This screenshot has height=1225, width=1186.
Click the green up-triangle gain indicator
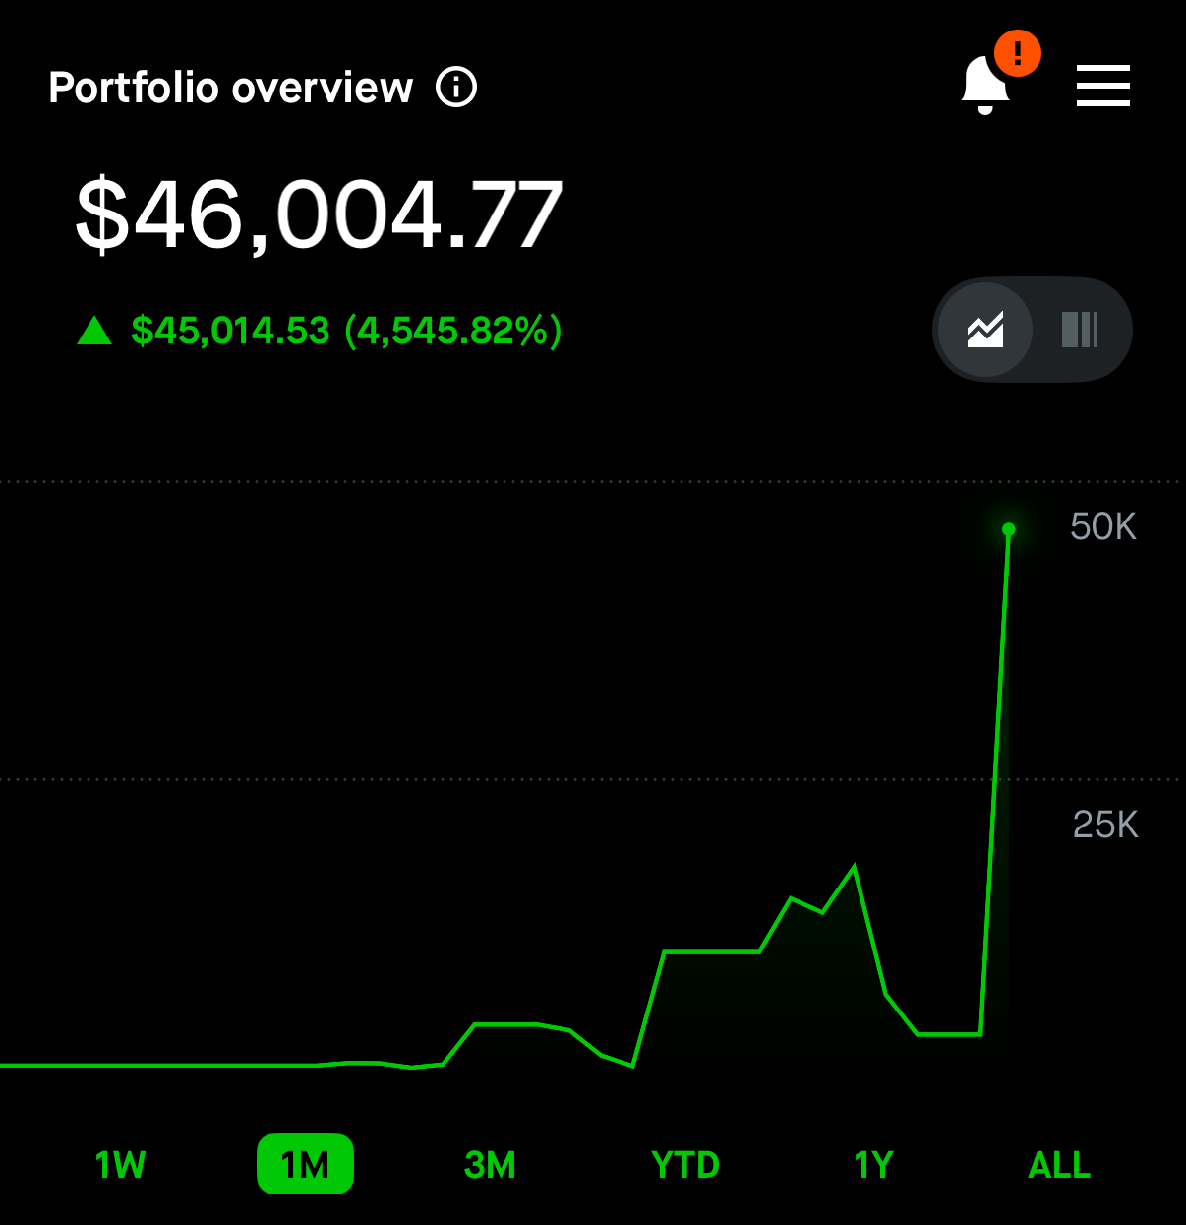point(94,331)
